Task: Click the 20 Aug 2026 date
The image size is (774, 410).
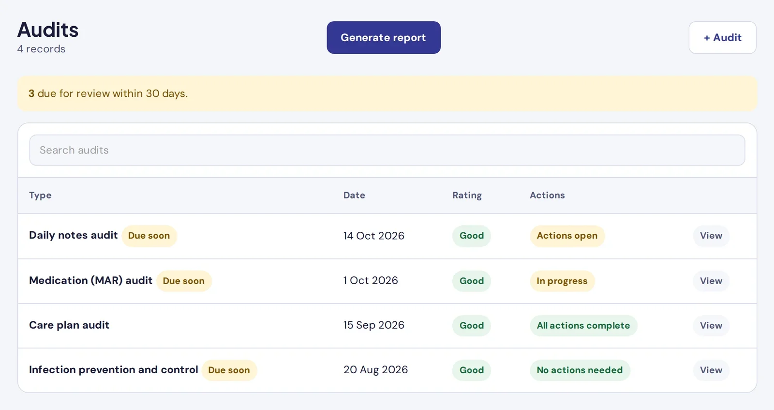Action: pyautogui.click(x=376, y=370)
